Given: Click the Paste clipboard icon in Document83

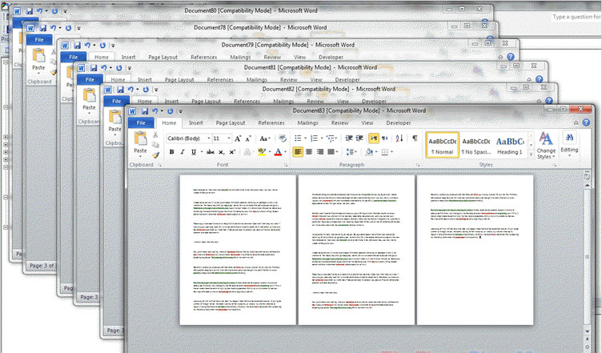Looking at the screenshot, I should click(140, 139).
